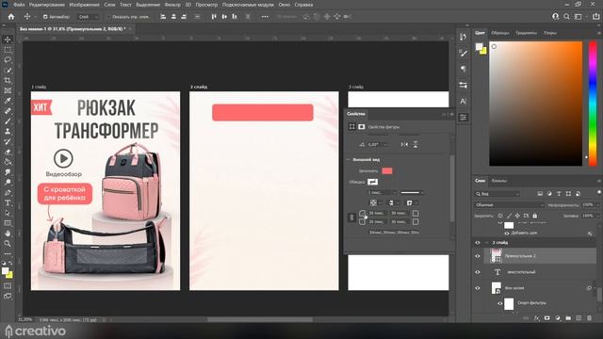Select the Rectangular Marquee tool
Viewport: 603px width, 339px height.
point(8,50)
